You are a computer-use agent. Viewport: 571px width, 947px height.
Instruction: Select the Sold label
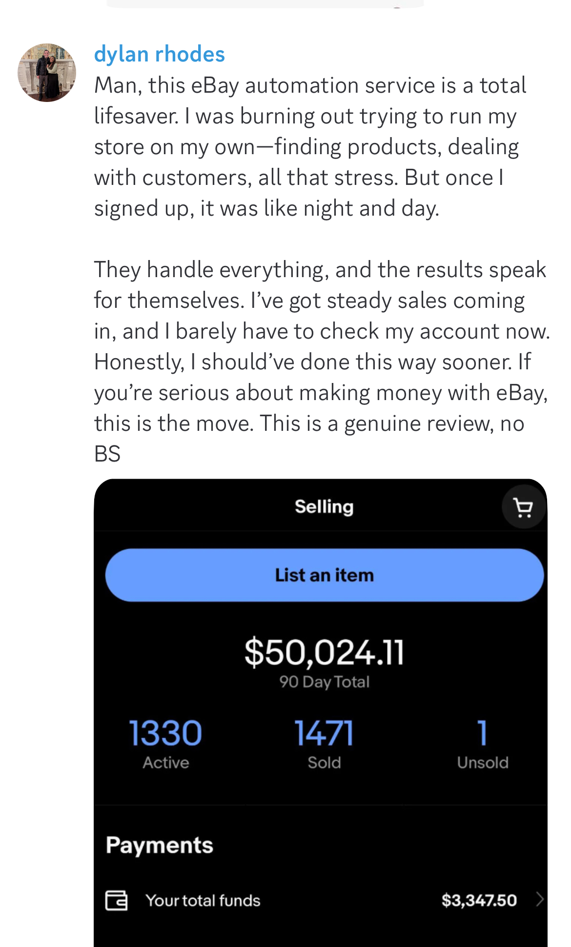324,763
